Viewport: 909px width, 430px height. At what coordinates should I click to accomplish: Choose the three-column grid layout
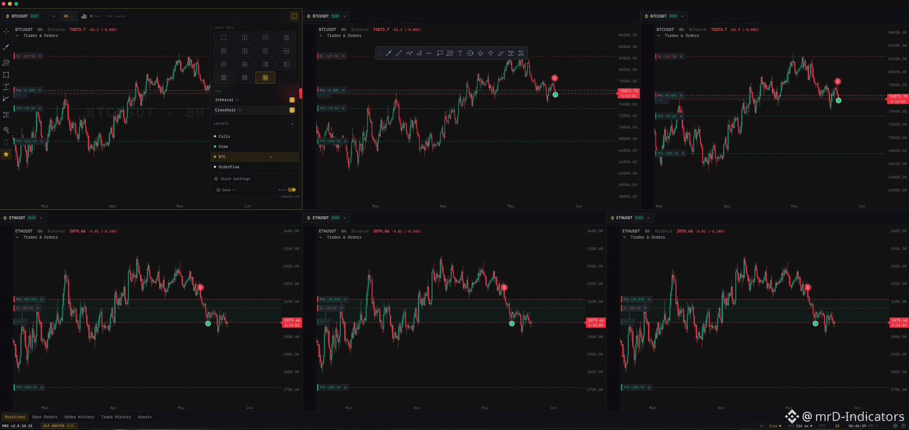(286, 37)
